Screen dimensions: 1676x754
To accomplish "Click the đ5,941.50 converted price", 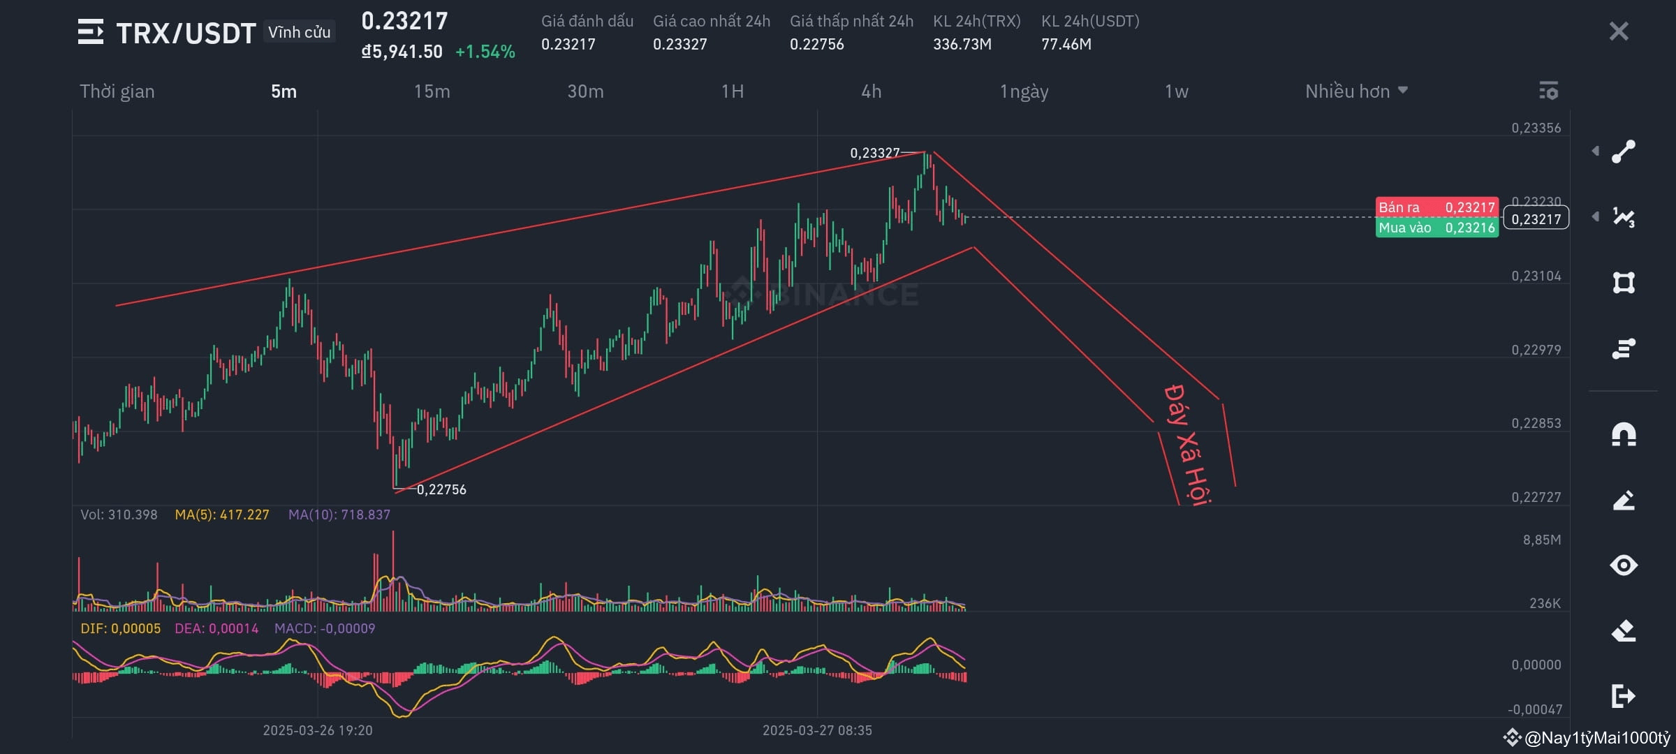I will coord(402,52).
